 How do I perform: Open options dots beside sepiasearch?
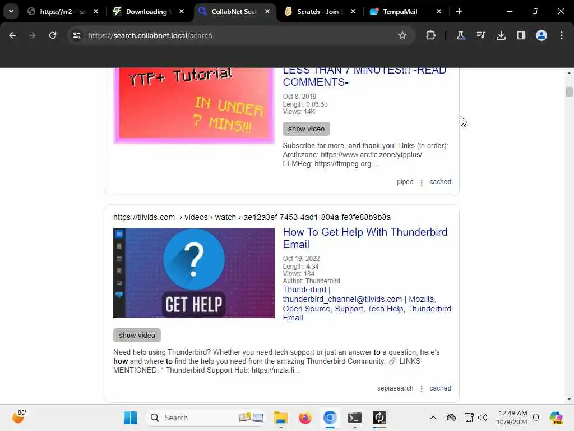(422, 389)
